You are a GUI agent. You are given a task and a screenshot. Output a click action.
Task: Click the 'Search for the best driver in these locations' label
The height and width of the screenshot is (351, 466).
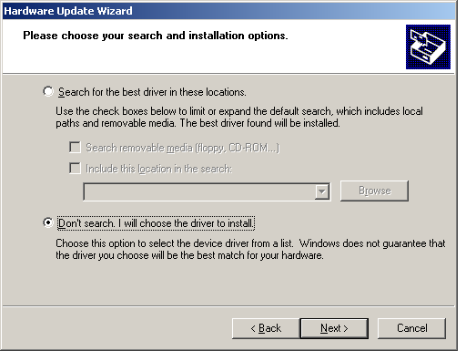152,92
